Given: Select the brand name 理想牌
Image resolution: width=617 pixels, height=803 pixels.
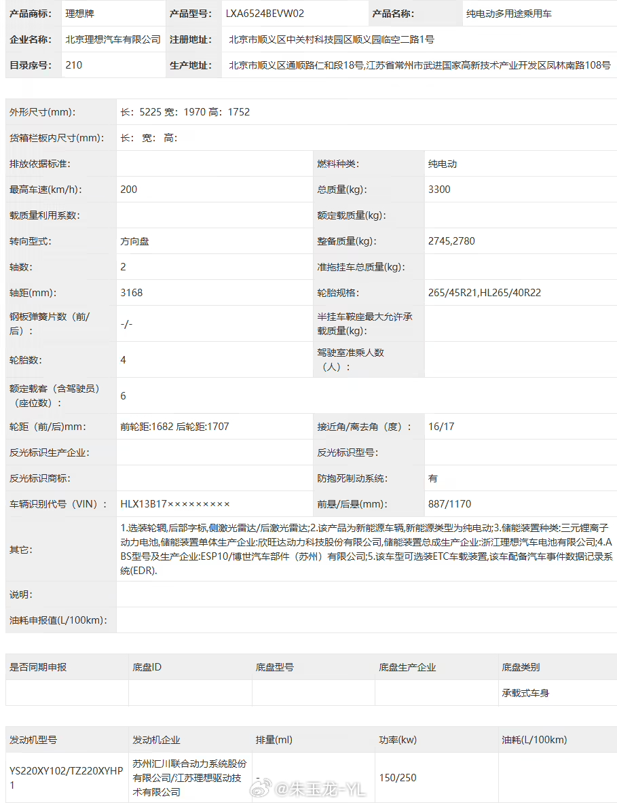Looking at the screenshot, I should click(80, 14).
